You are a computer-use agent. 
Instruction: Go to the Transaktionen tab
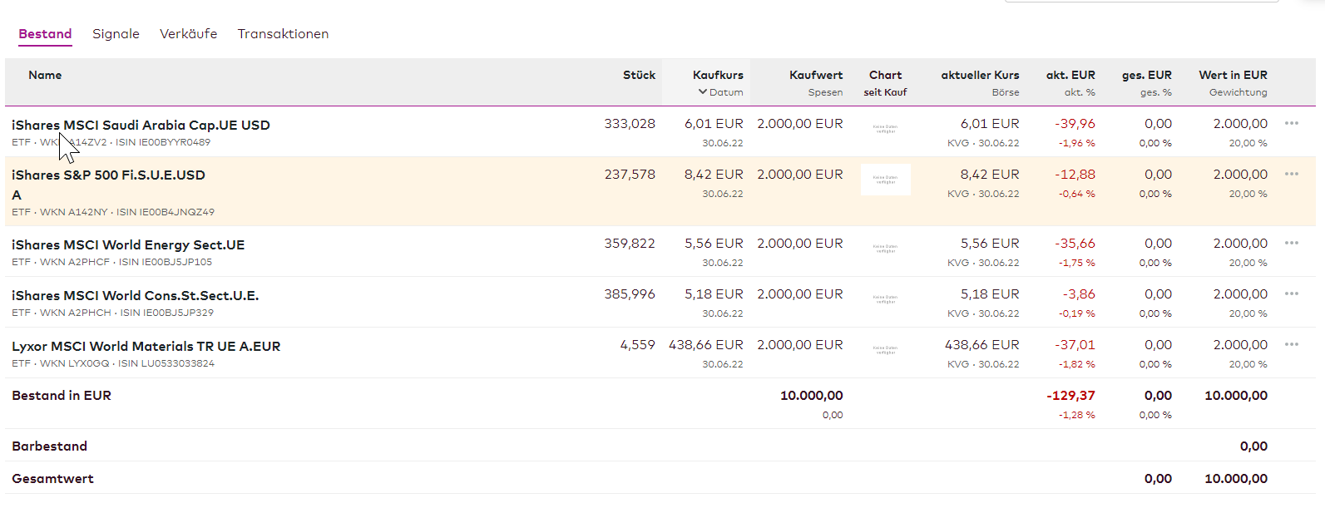tap(283, 34)
